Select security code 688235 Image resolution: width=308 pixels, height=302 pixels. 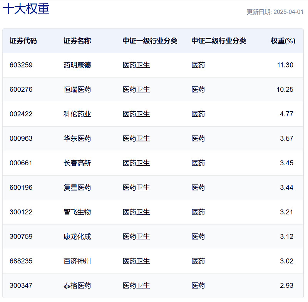pyautogui.click(x=21, y=261)
